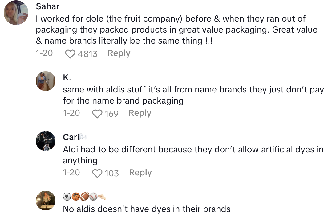Go to Cari's profile via username
332x215 pixels.
pos(71,137)
